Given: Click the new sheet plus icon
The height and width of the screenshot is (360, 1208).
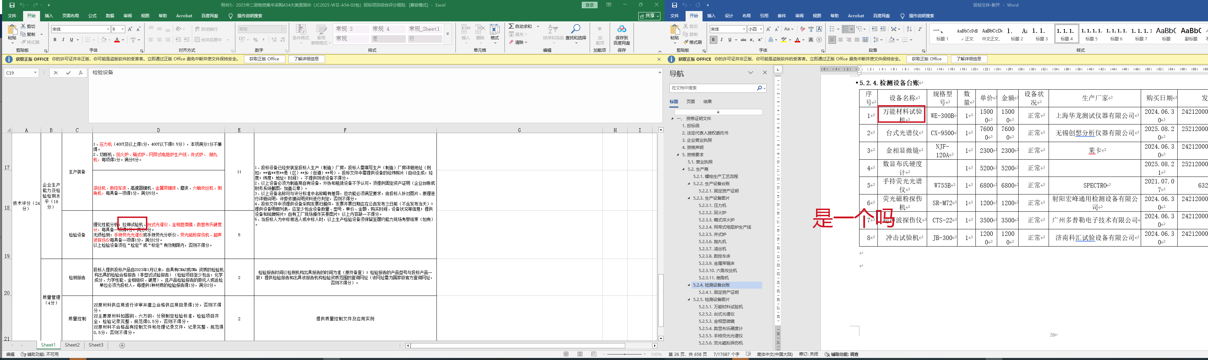Looking at the screenshot, I should pyautogui.click(x=122, y=346).
